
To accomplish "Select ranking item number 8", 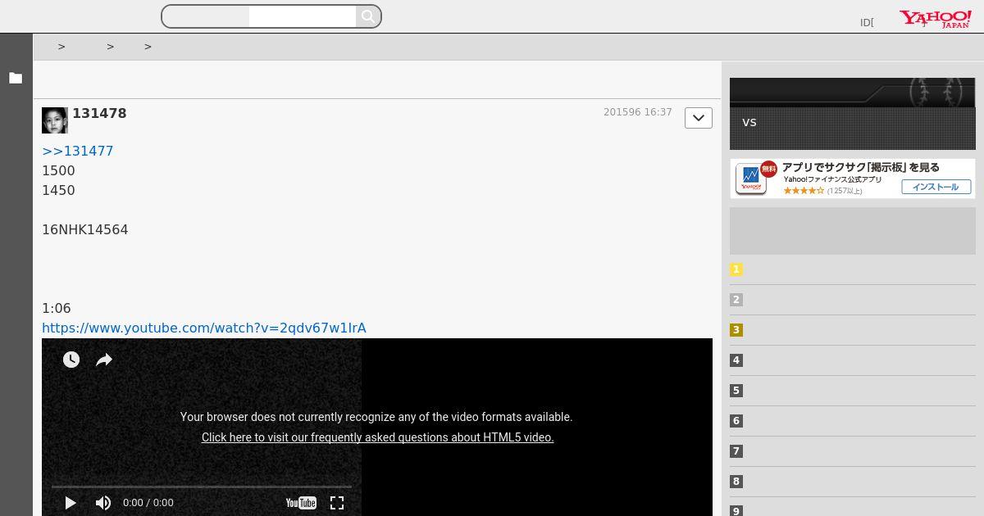I will point(736,482).
